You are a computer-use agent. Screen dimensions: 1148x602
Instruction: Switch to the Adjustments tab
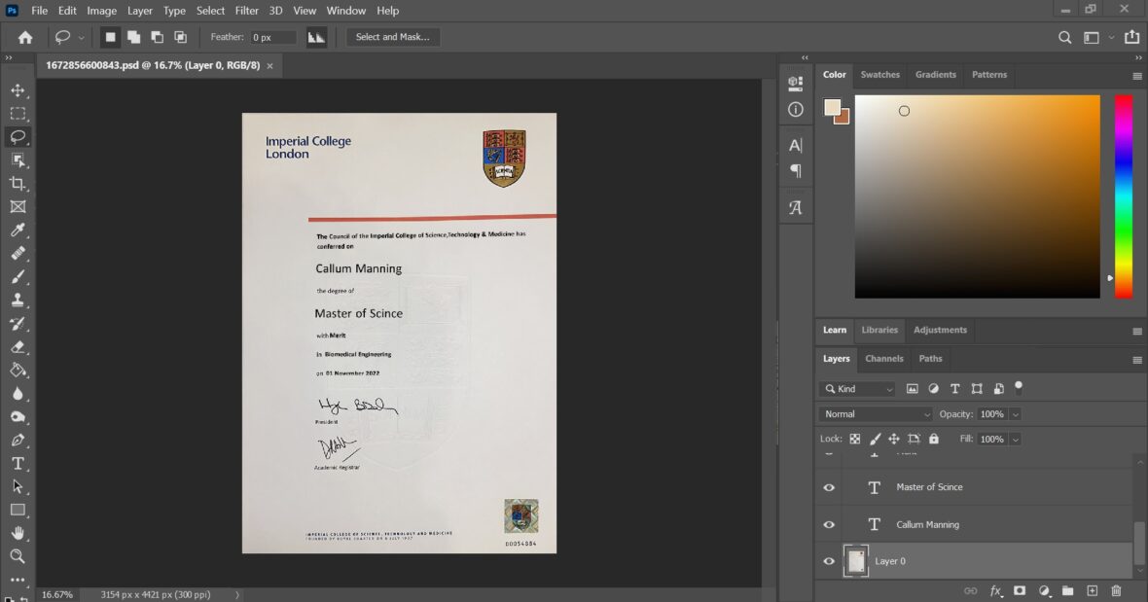coord(940,330)
